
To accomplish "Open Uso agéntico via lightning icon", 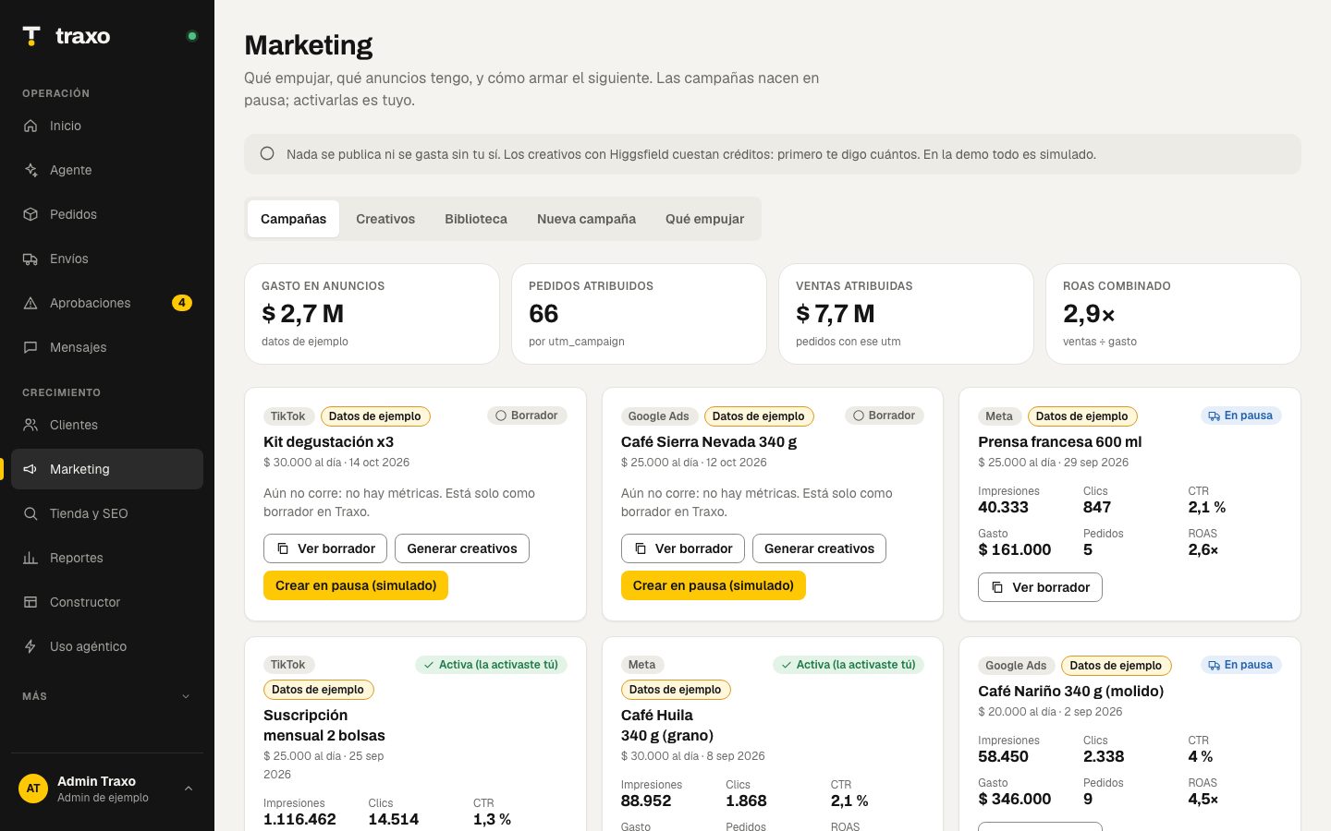I will pos(31,646).
